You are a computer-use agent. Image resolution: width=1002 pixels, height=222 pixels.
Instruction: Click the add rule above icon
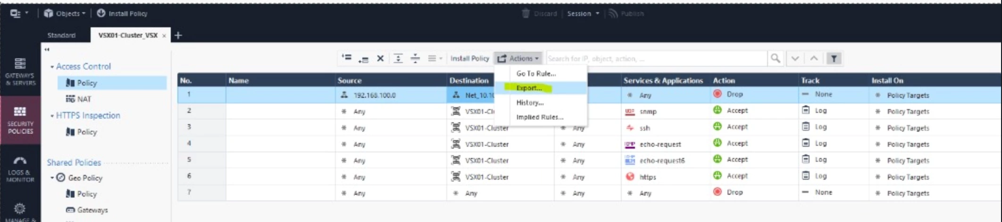pos(347,58)
